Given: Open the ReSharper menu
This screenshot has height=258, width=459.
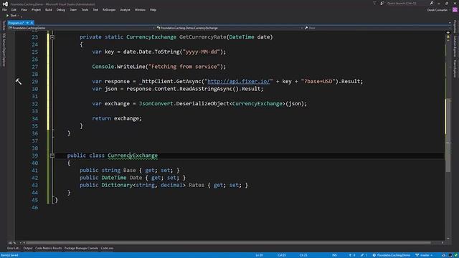Looking at the screenshot, I should pyautogui.click(x=109, y=9).
